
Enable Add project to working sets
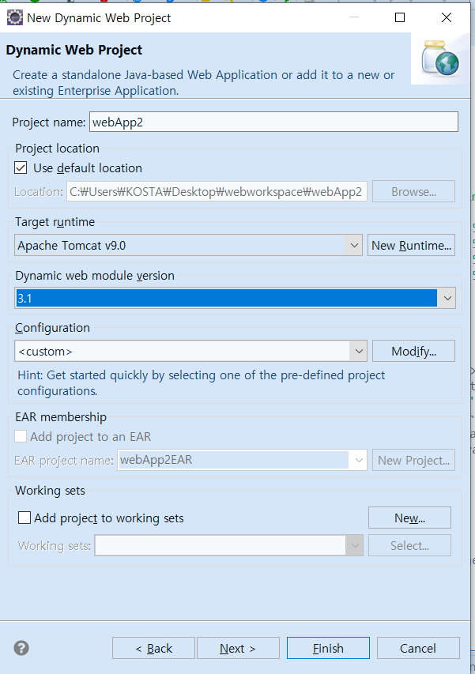[25, 518]
